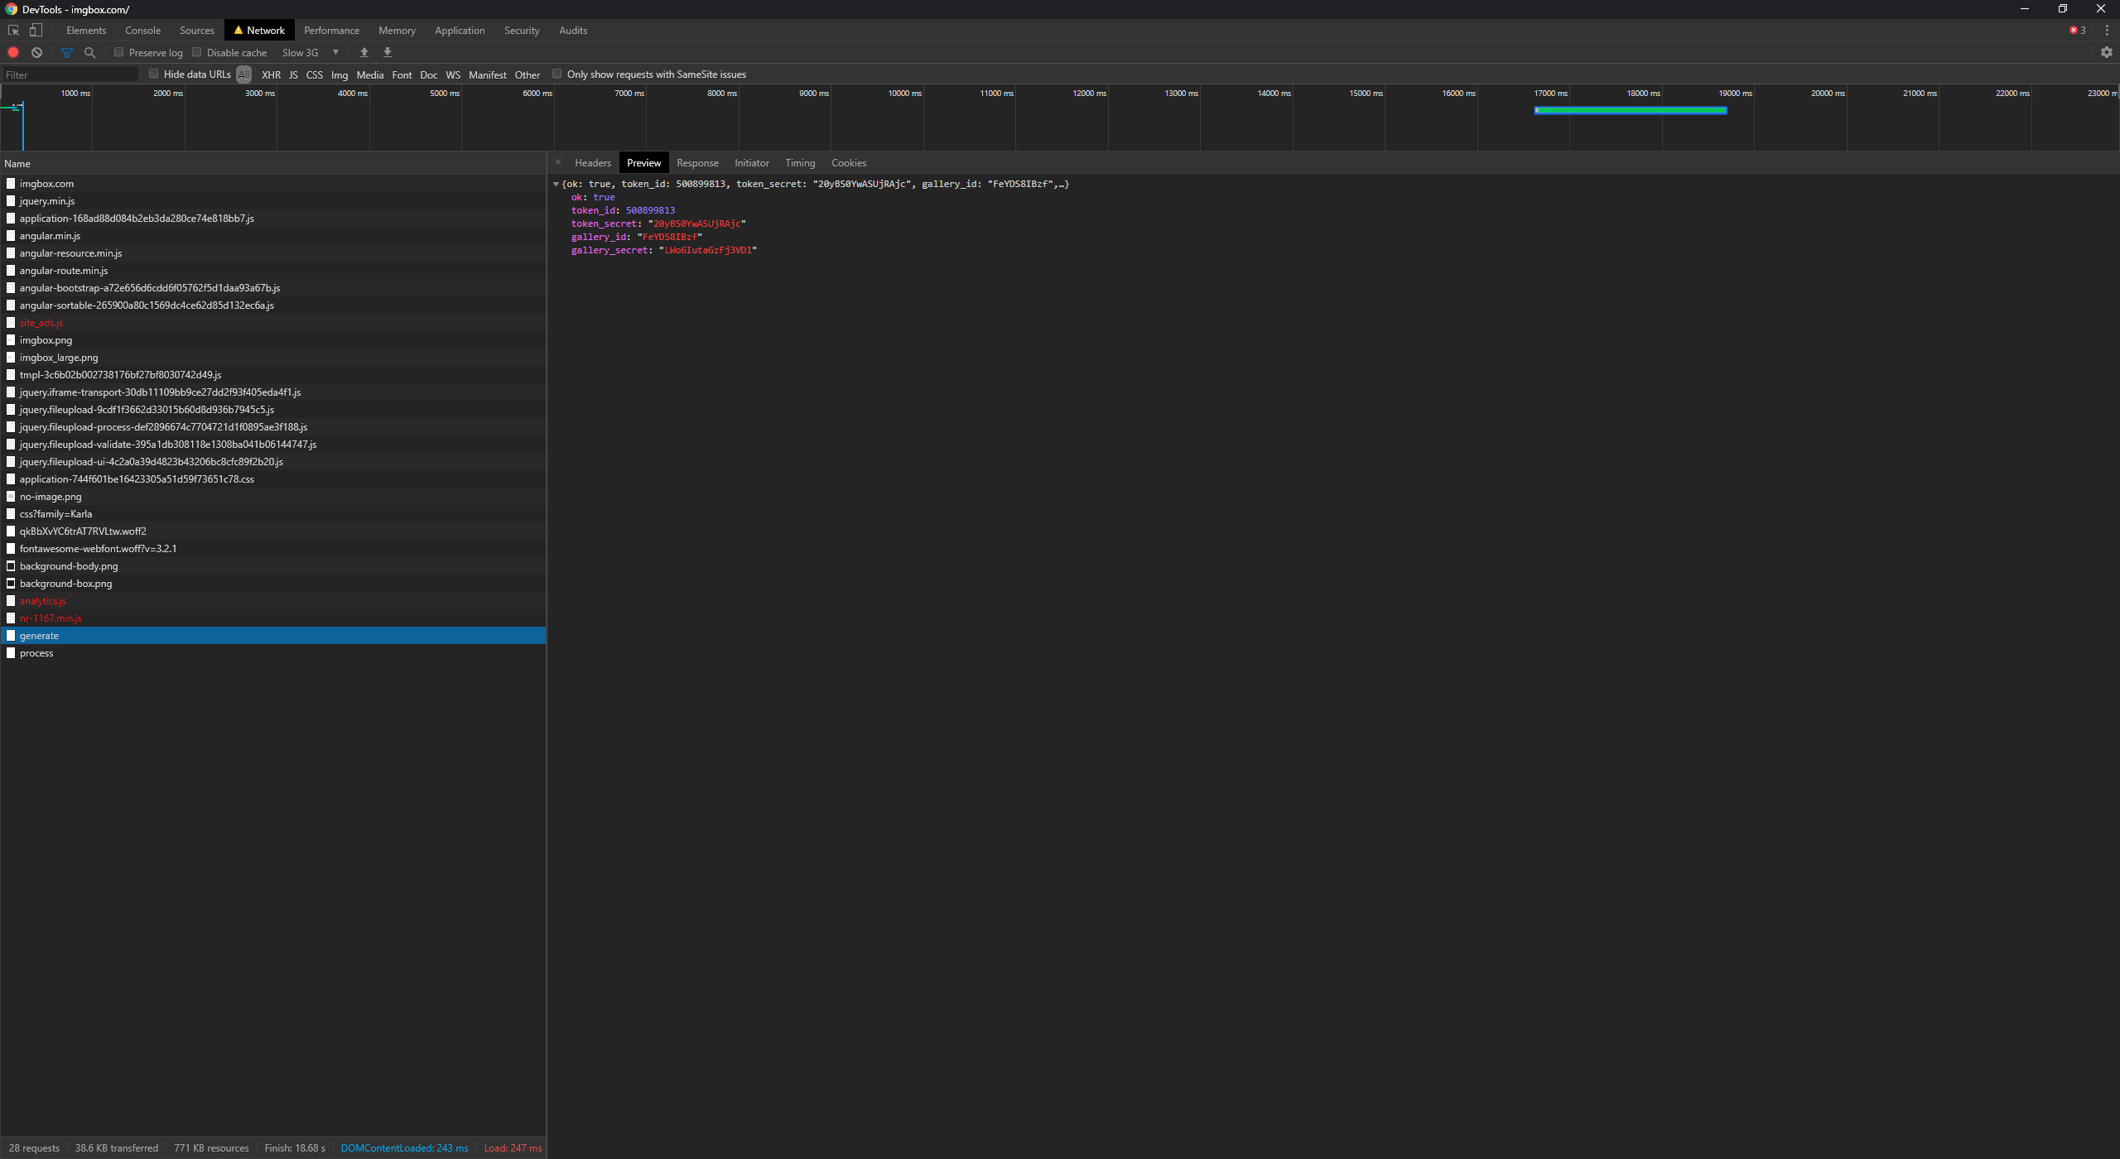Open the Timing tab
The image size is (2120, 1159).
point(800,163)
